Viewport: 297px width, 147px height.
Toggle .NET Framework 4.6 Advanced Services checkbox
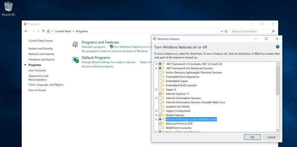pos(160,68)
